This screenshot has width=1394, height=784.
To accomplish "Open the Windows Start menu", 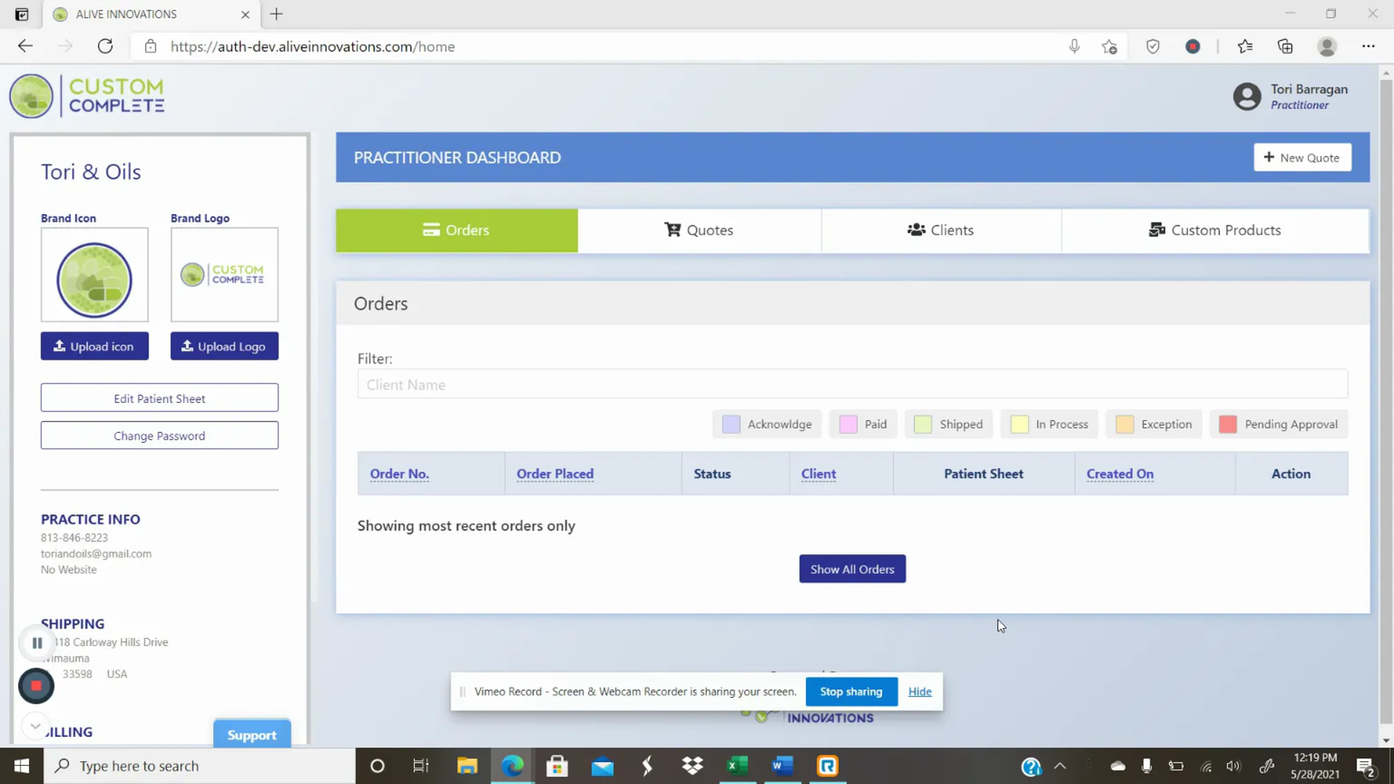I will click(x=21, y=766).
